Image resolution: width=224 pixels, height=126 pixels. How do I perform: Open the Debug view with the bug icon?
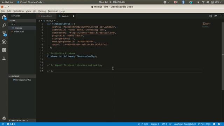click(4, 42)
